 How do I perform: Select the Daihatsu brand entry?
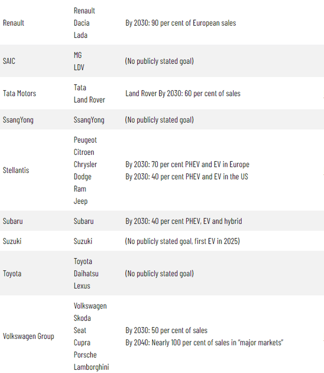coord(86,274)
